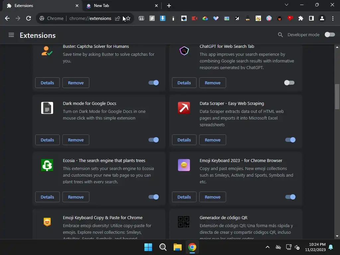Click the Data Scraper red pickaxe icon
Viewport: 340px width, 255px height.
tap(184, 108)
